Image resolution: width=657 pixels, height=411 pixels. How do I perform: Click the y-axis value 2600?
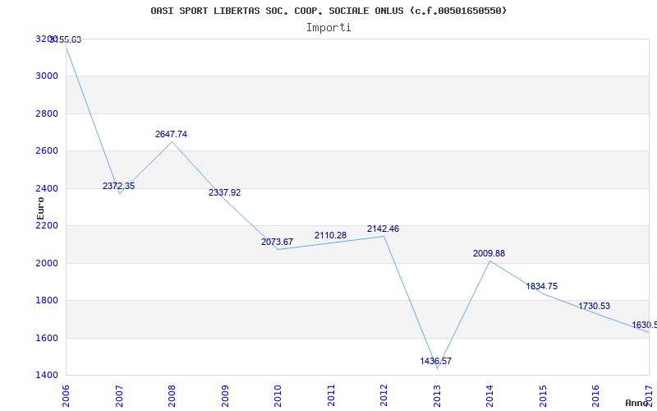47,150
